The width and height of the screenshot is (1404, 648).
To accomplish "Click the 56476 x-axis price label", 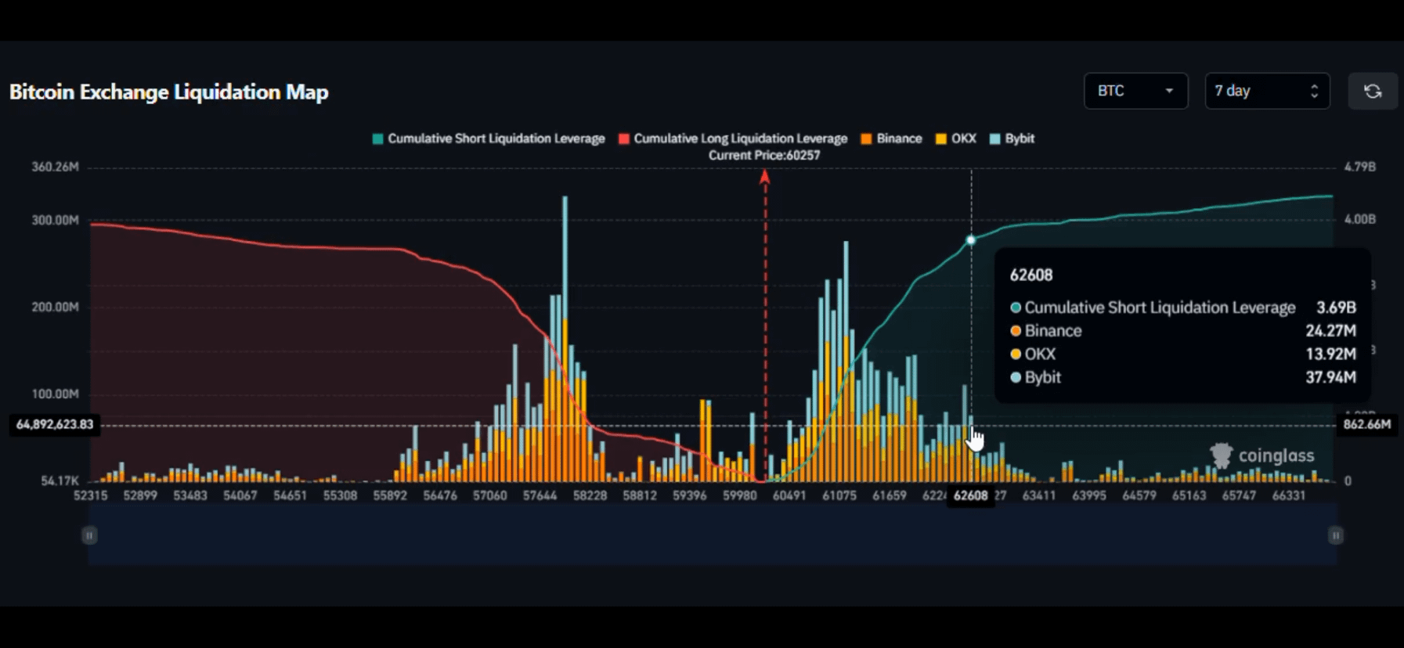I will click(x=440, y=495).
